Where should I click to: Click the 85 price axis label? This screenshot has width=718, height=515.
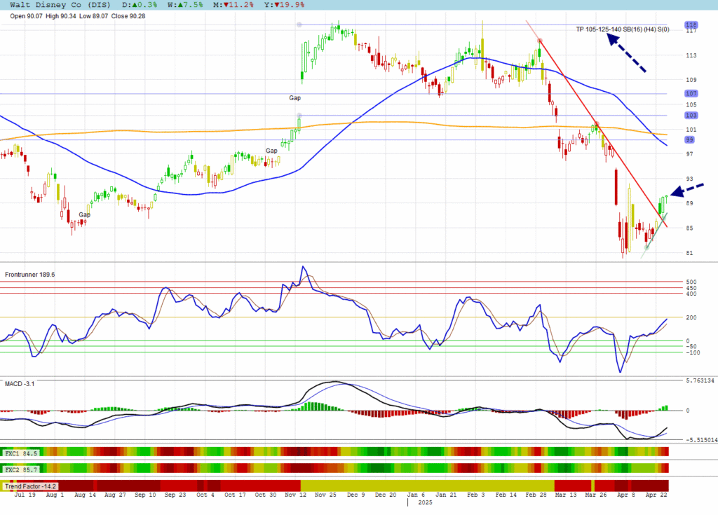690,228
